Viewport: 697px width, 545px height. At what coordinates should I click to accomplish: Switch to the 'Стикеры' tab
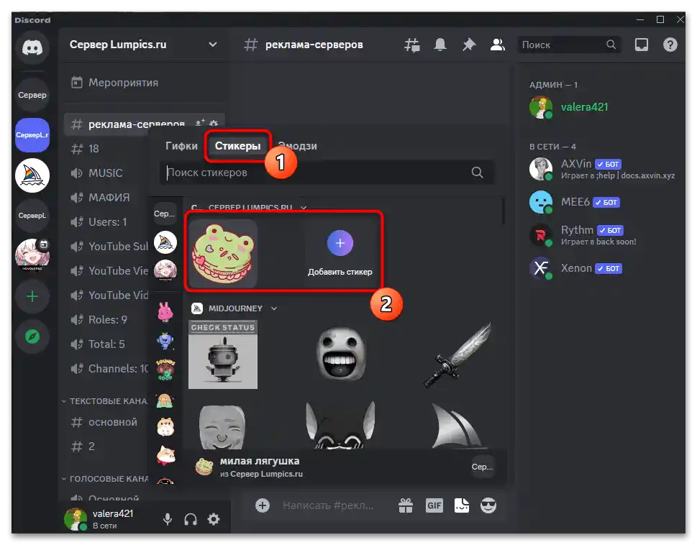click(238, 146)
